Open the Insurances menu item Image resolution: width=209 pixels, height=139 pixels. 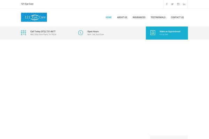pyautogui.click(x=139, y=17)
